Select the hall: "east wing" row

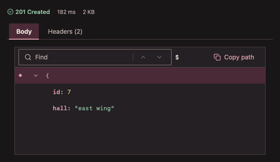tap(140, 108)
